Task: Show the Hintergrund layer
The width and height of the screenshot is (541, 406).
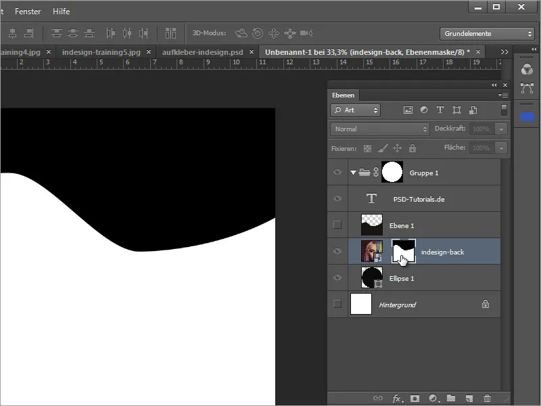Action: tap(337, 304)
